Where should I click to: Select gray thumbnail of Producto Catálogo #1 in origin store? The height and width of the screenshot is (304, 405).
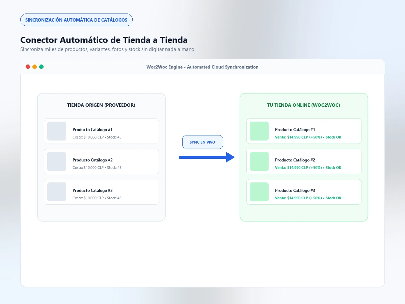tap(57, 131)
